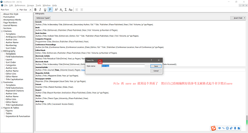This screenshot has width=248, height=133.
Task: Select About this Style in the tree
Action: tap(11, 14)
